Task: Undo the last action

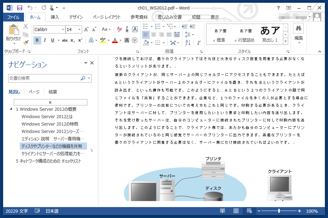Action: coord(30,8)
